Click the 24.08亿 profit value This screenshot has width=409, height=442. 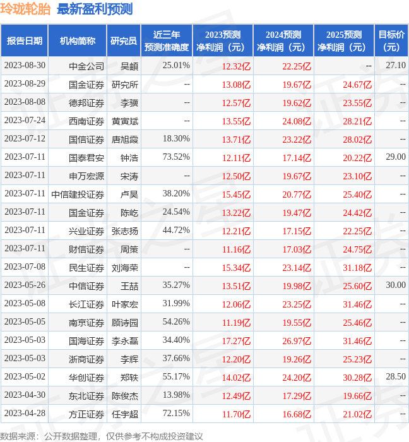tap(297, 121)
